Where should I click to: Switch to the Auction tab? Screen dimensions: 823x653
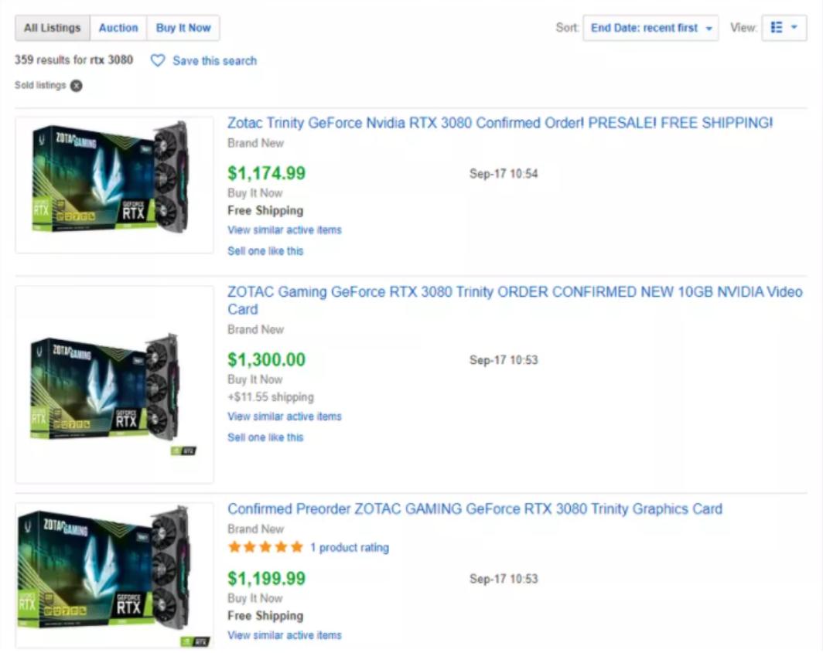click(118, 28)
